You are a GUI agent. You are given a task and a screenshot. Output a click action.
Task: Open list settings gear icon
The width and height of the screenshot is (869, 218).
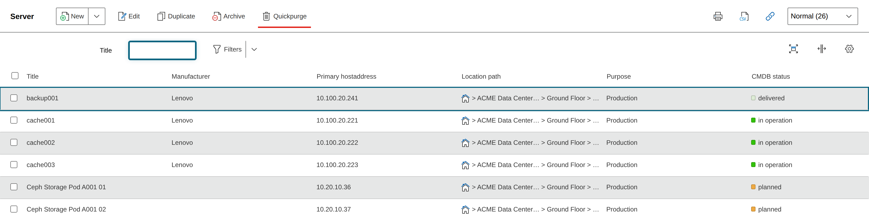849,49
